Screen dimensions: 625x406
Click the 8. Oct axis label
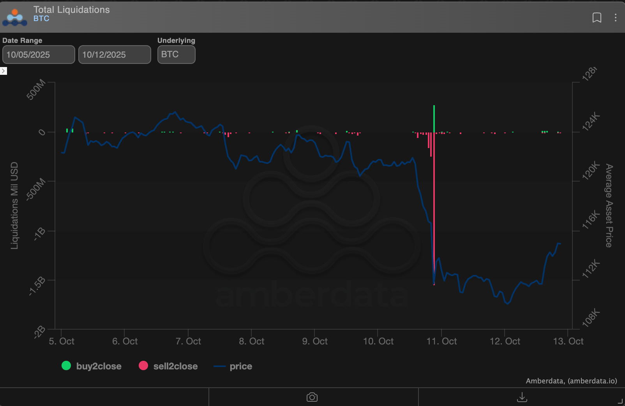251,341
